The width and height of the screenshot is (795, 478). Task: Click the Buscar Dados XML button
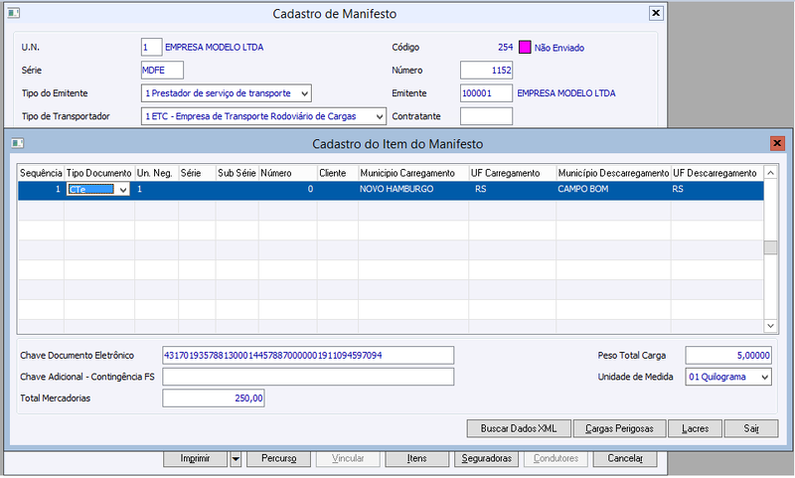click(519, 429)
